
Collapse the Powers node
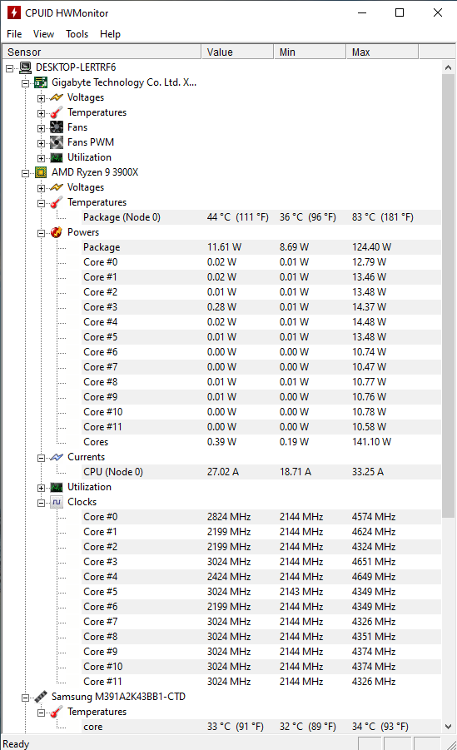(x=41, y=233)
